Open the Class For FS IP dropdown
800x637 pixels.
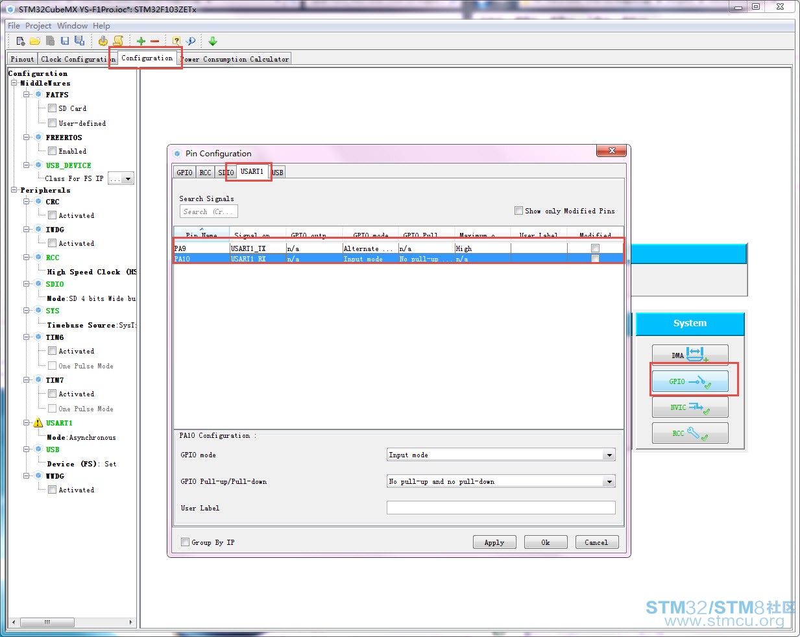coord(128,179)
